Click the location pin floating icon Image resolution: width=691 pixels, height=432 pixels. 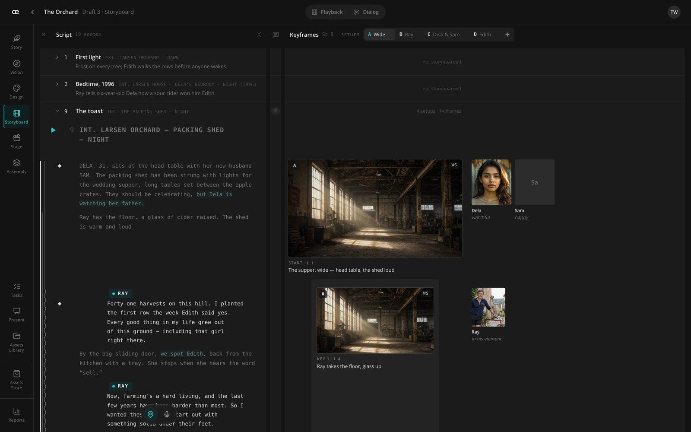point(150,414)
